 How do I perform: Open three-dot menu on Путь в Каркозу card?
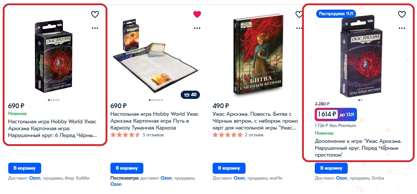click(197, 28)
